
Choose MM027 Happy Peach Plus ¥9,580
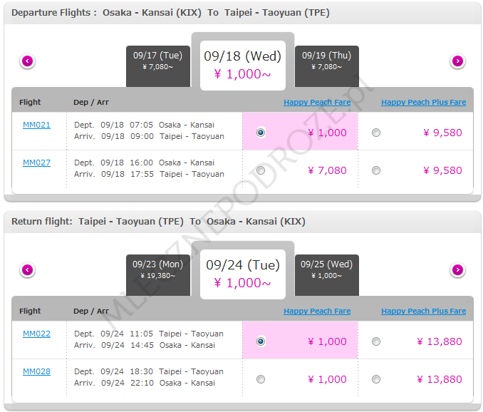point(376,170)
